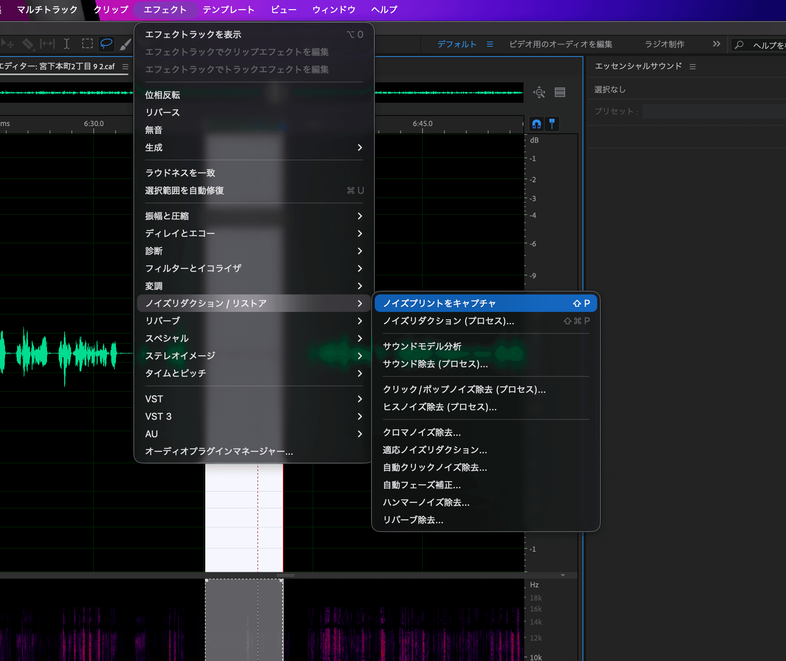Select the Marquee Selection tool

(87, 44)
